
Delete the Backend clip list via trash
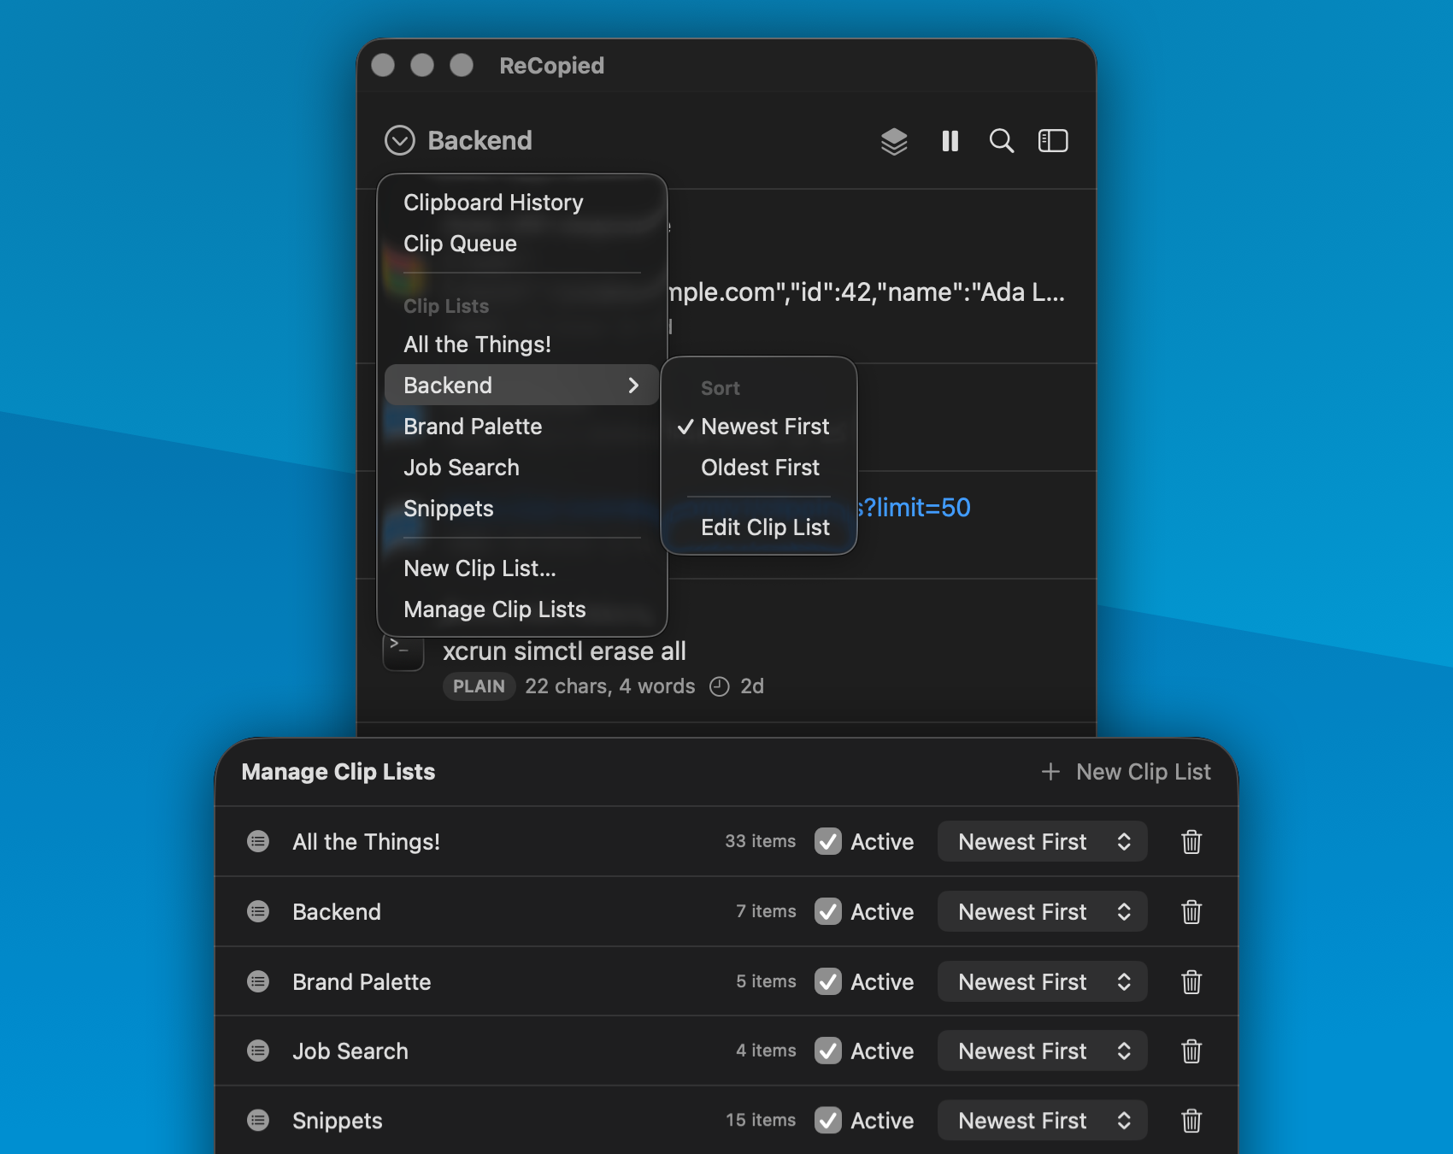point(1191,912)
